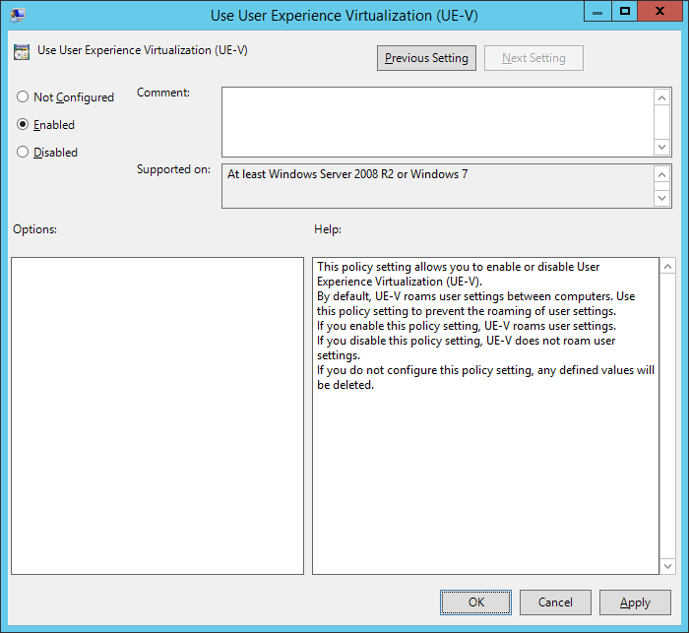Go to Previous Setting
This screenshot has width=689, height=633.
click(426, 58)
